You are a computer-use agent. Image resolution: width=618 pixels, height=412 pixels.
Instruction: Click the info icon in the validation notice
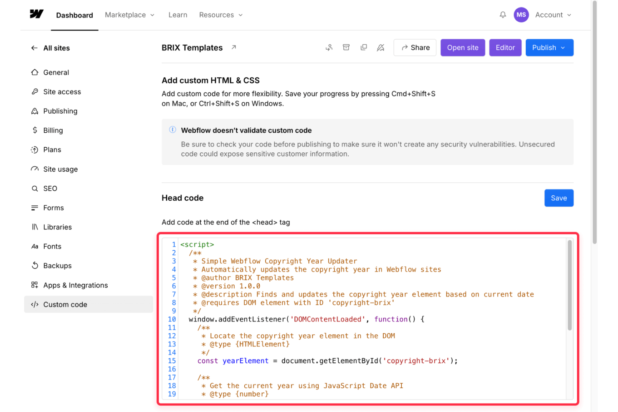pyautogui.click(x=172, y=130)
